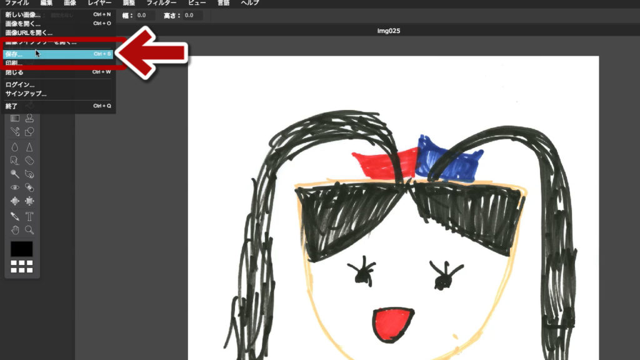
Task: Select the Pinch tool
Action: click(x=29, y=201)
